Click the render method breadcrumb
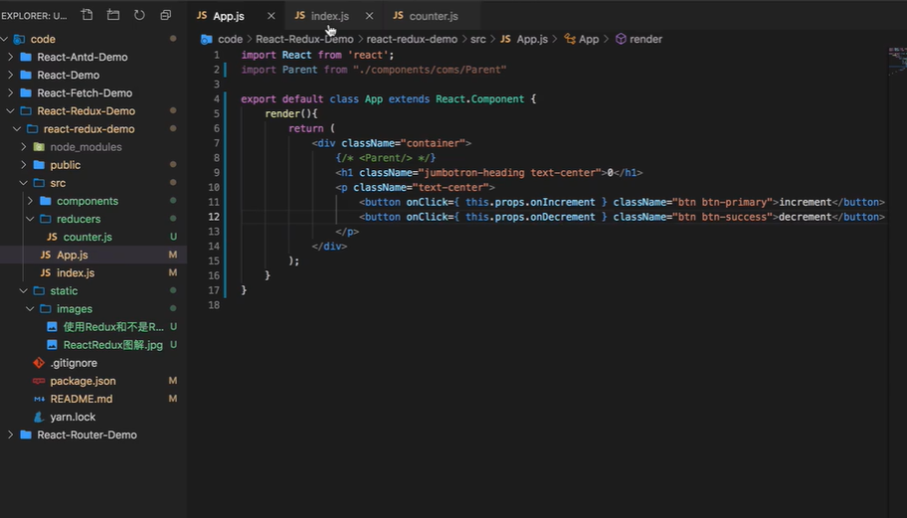 (x=645, y=39)
